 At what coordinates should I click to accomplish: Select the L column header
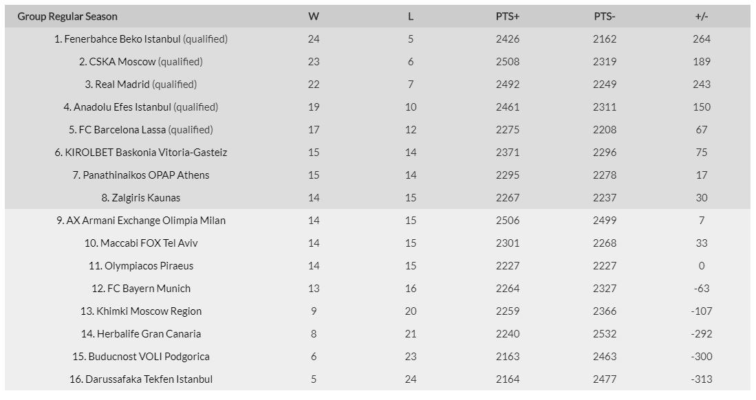click(x=411, y=16)
